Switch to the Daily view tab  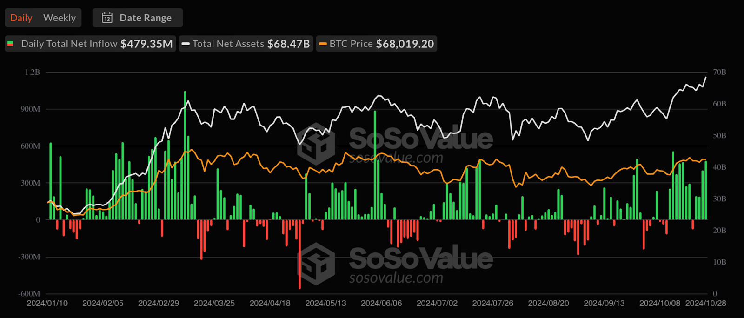pos(21,18)
